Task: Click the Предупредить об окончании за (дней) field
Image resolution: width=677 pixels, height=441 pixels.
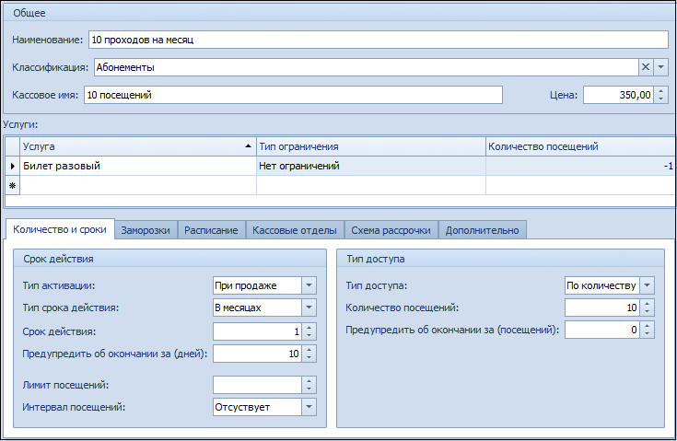Action: click(257, 354)
